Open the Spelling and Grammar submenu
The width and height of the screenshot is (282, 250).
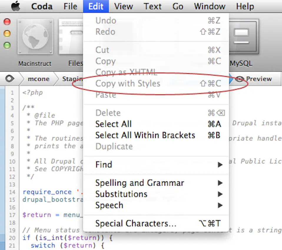[x=140, y=183]
